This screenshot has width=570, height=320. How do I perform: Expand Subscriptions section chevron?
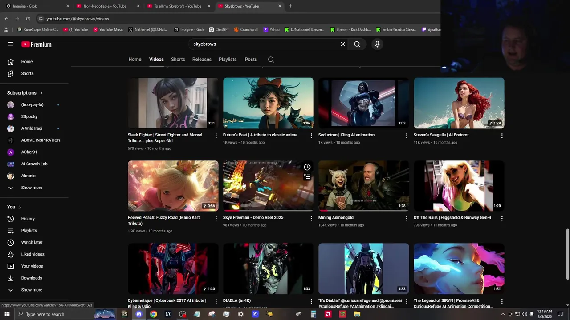click(41, 93)
